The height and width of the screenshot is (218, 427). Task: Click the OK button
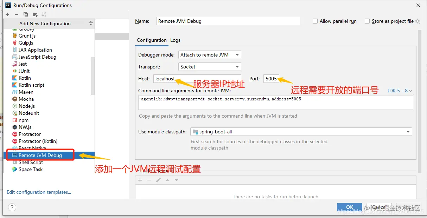(350, 207)
